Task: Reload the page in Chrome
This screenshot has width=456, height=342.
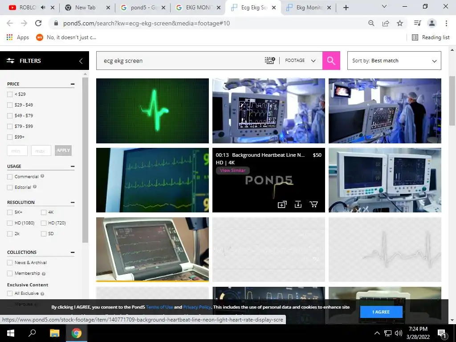Action: 38,23
